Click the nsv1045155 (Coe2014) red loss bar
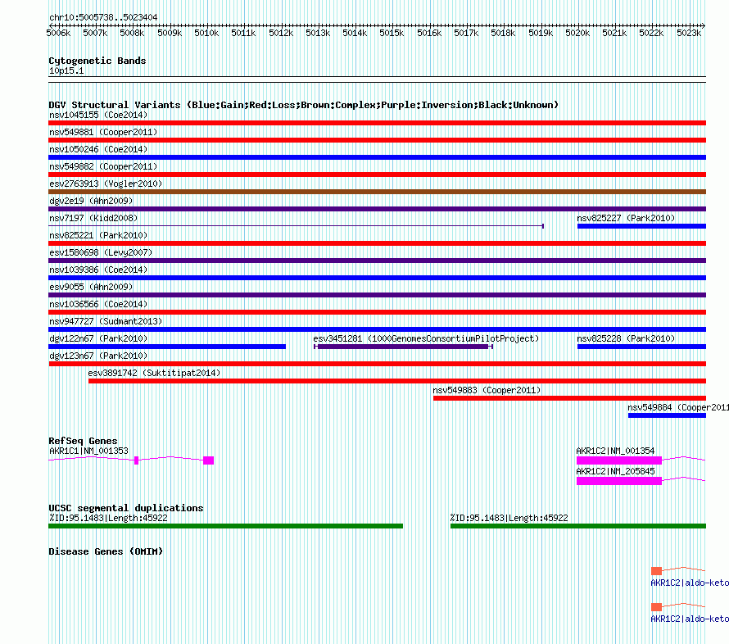 pyautogui.click(x=377, y=123)
